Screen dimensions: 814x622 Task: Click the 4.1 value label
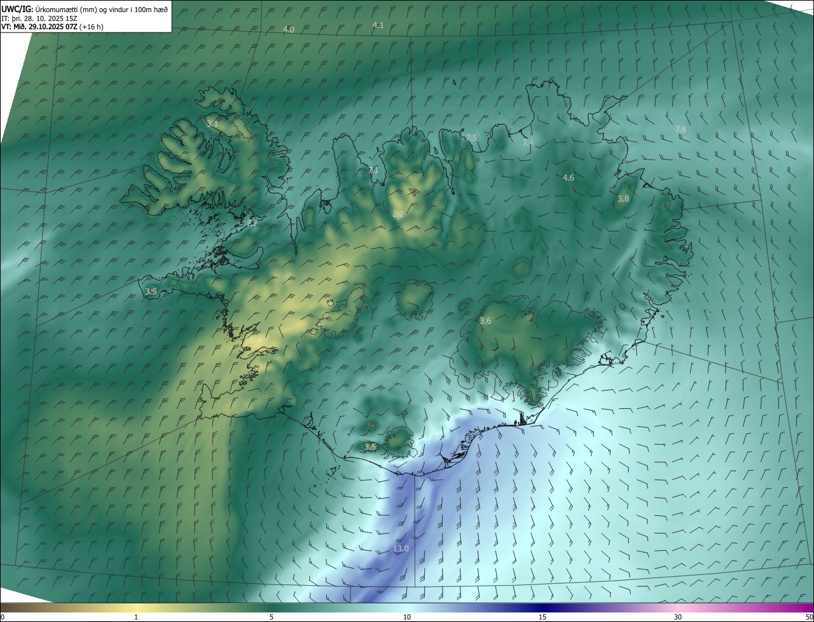click(x=378, y=25)
